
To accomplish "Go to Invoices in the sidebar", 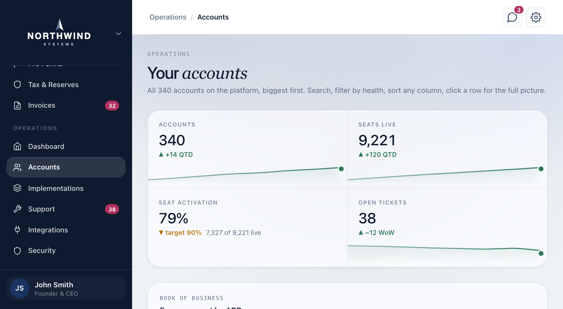I will tap(66, 106).
